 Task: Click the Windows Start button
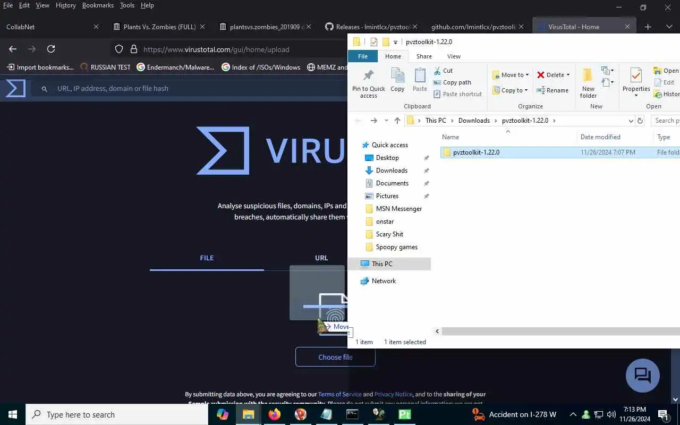click(x=13, y=414)
